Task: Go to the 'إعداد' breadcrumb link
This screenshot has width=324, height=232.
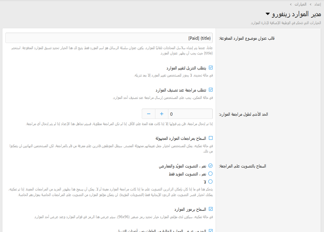Action: 317,4
